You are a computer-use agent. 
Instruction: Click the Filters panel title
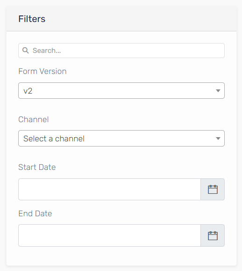[32, 19]
